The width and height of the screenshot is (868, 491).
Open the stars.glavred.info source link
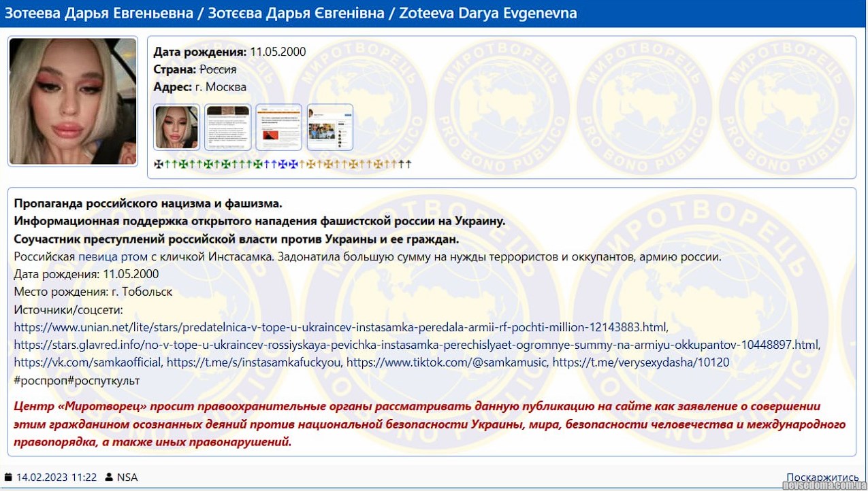click(x=417, y=344)
